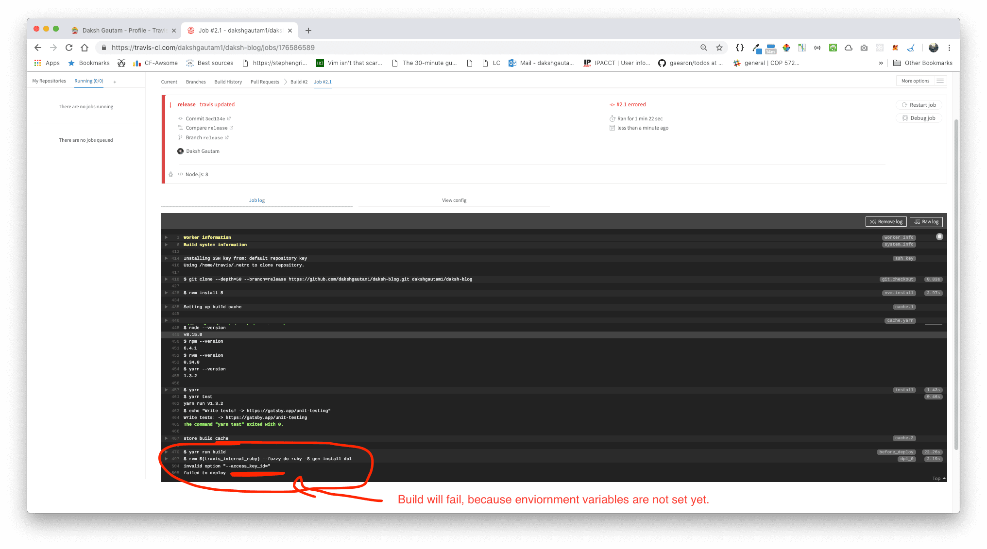Open the CF-Awsome bookmark
The image size is (987, 549).
tap(155, 63)
